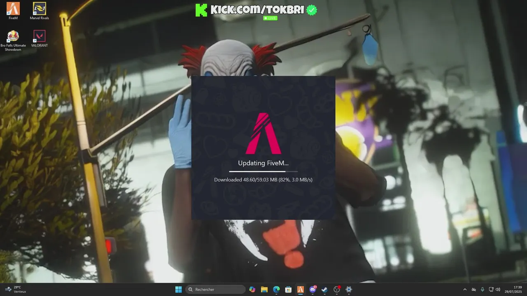Screen dimensions: 527x296
Task: Open Copilot from the taskbar
Action: click(252, 289)
